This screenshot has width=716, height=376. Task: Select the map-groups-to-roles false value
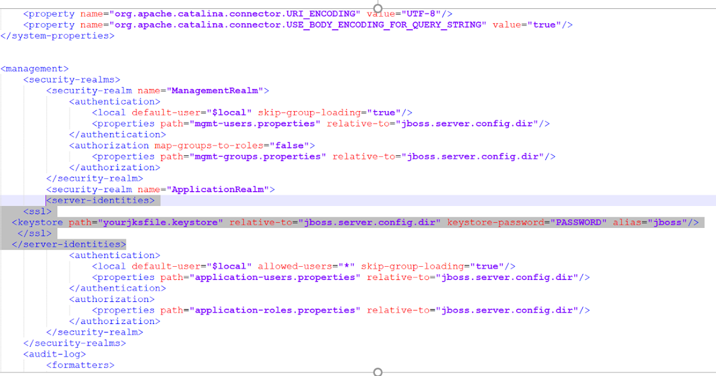[x=289, y=145]
